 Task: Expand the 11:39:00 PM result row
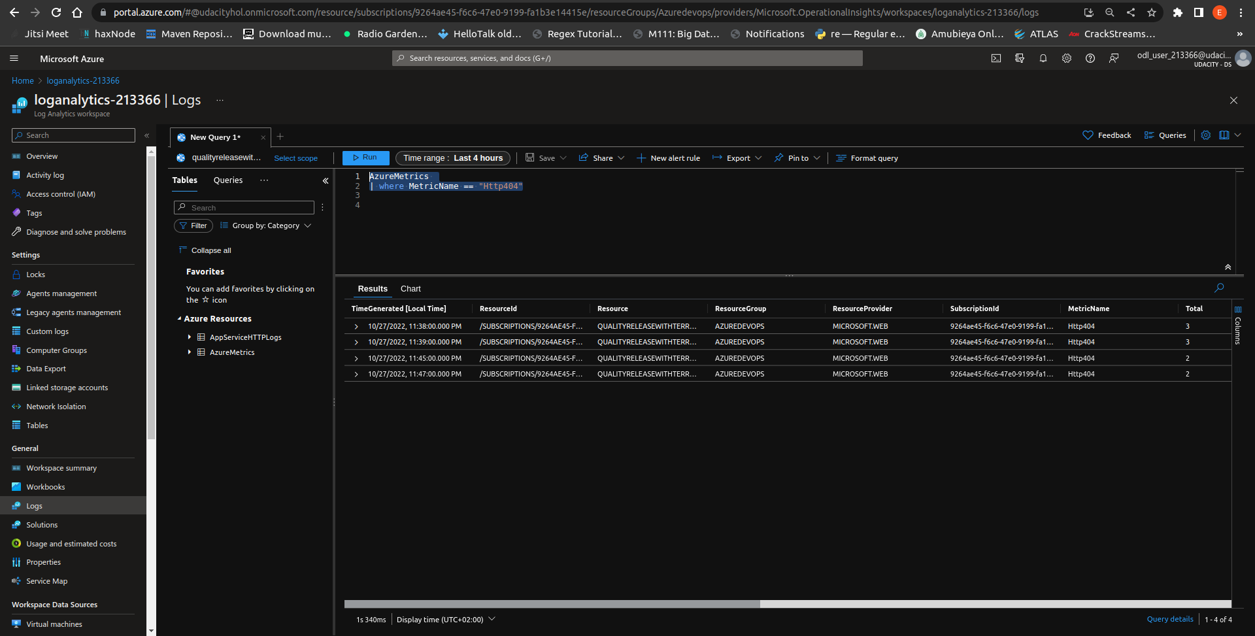(x=356, y=342)
